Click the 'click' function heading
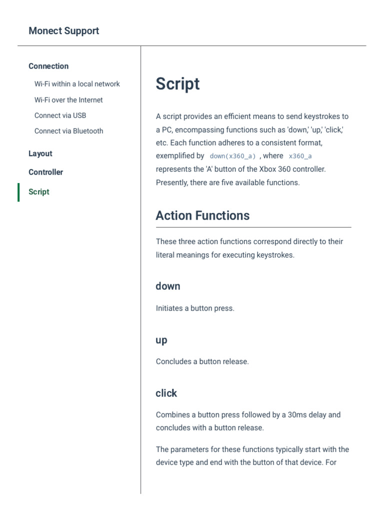 click(x=166, y=393)
